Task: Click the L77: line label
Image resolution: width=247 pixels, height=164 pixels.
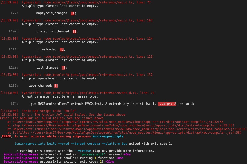Action: pos(14,13)
